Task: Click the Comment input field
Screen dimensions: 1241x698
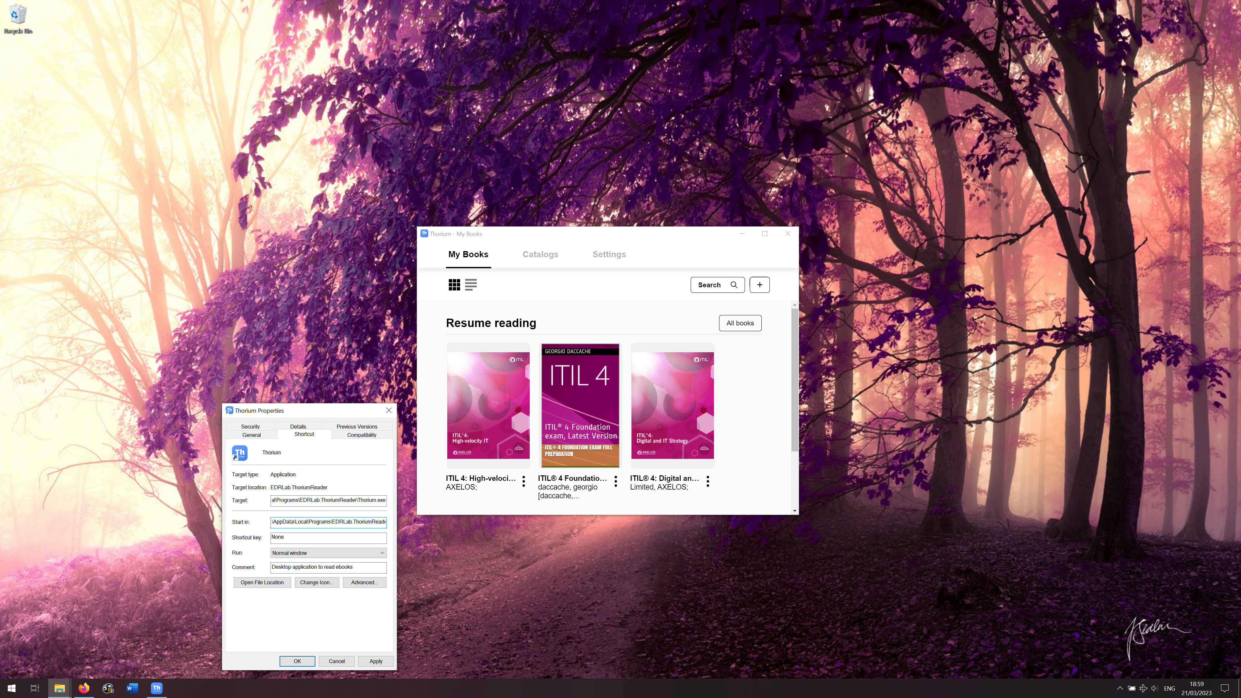Action: pos(328,567)
